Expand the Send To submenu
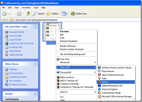This screenshot has width=142, height=102. click(77, 92)
